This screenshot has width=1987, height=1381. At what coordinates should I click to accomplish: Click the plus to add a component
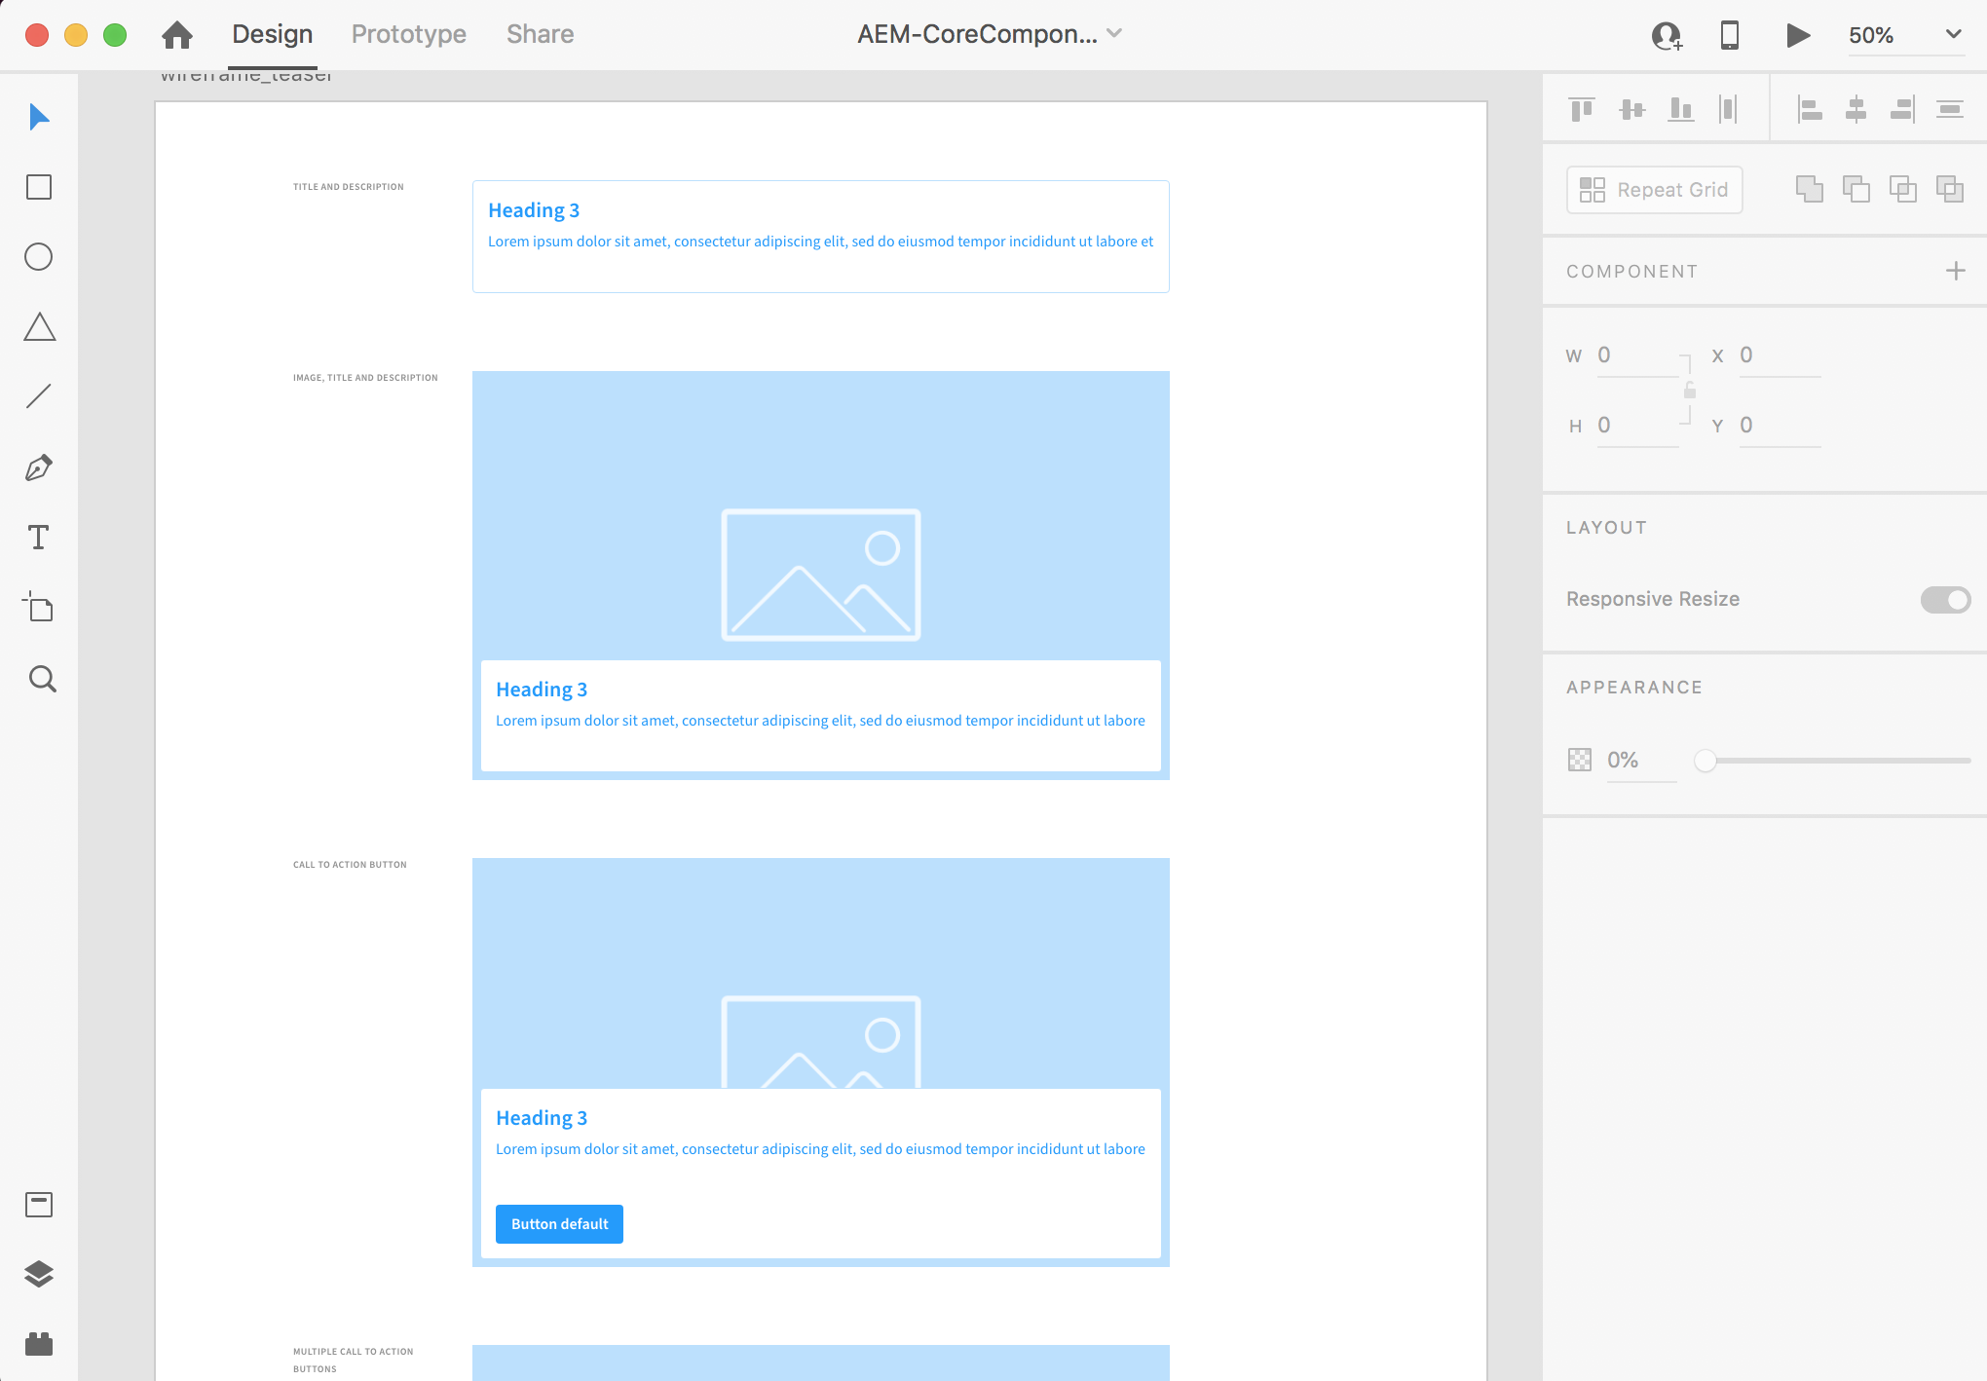click(1955, 271)
